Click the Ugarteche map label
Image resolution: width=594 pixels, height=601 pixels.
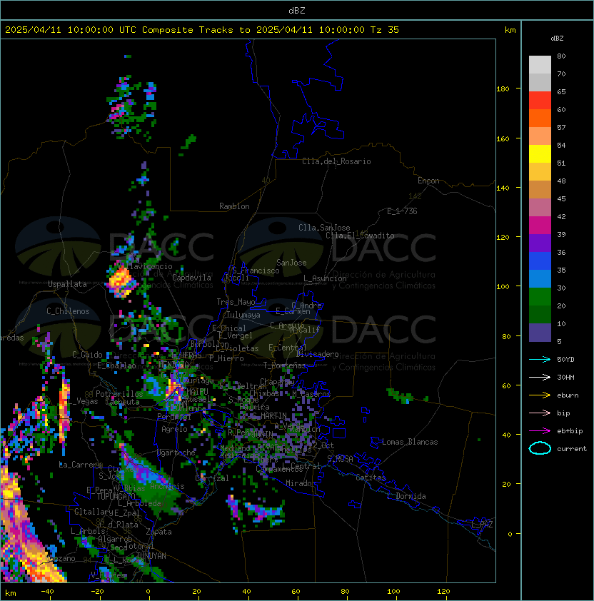[x=176, y=453]
